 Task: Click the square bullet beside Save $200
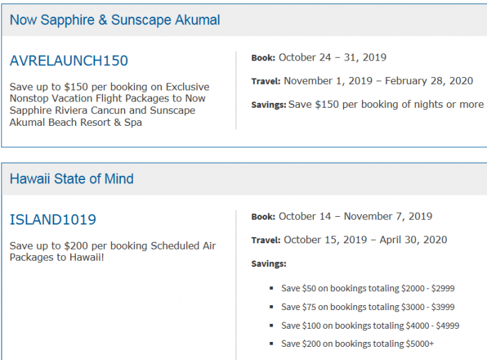coord(271,345)
